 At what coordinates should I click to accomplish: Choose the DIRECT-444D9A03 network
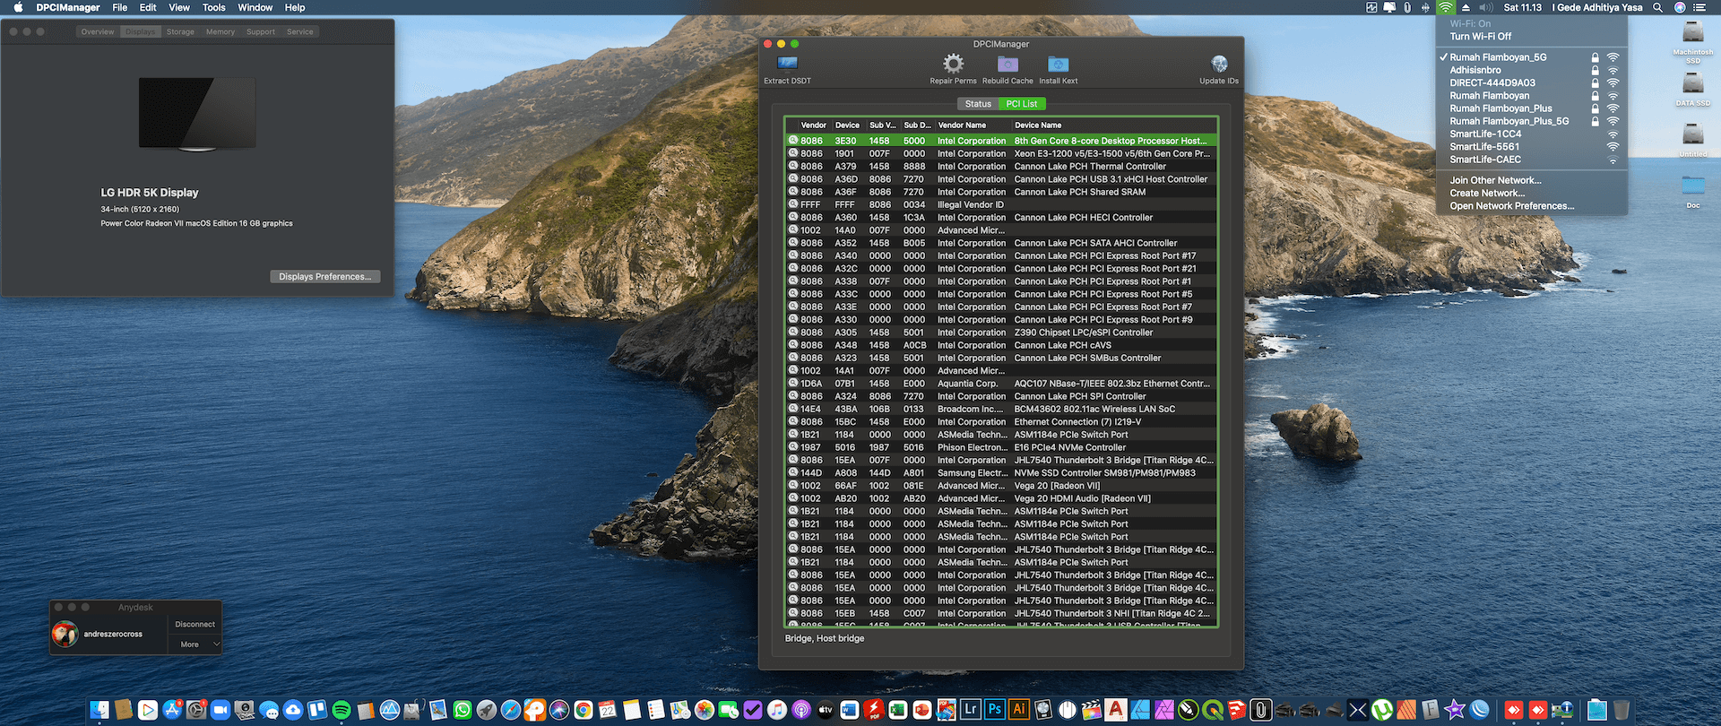(1532, 82)
